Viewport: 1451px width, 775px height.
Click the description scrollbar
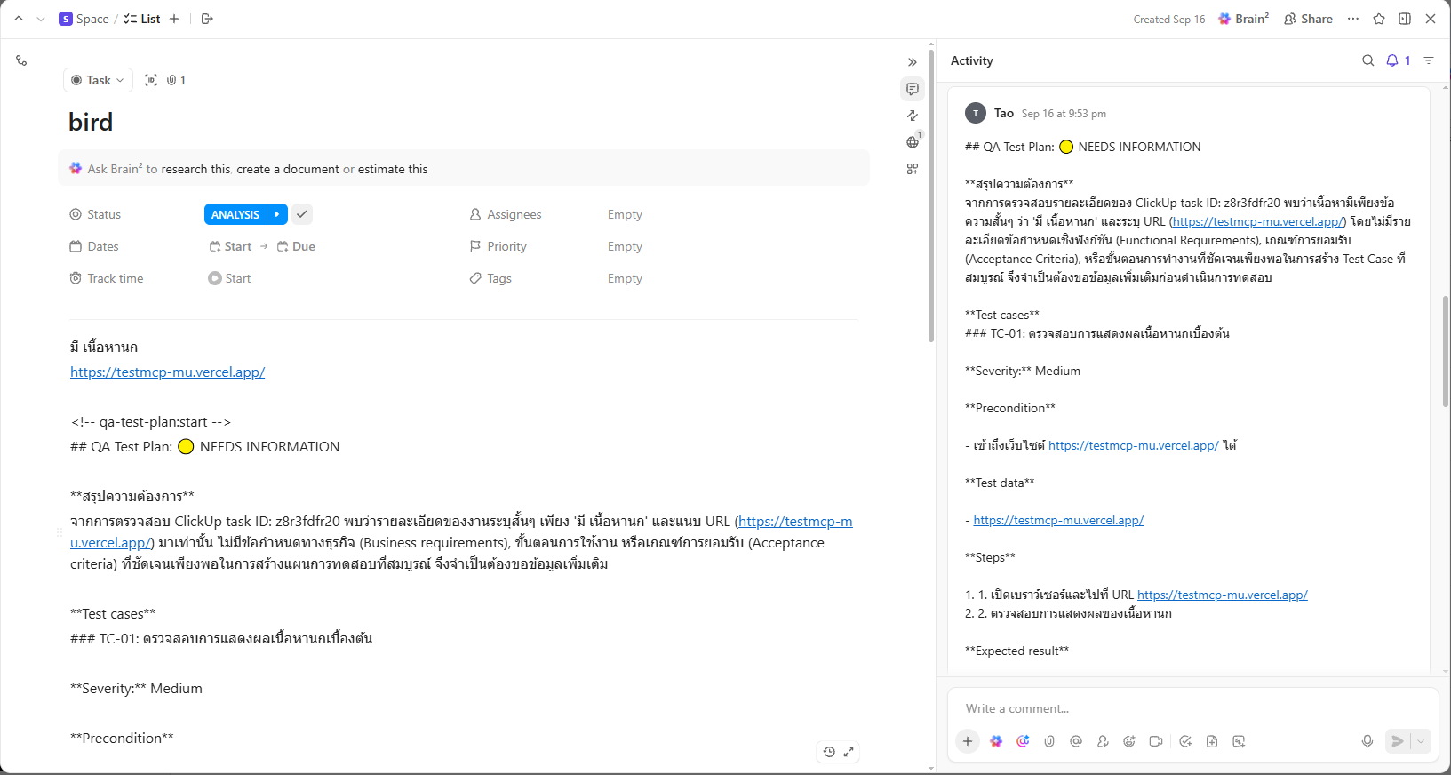tap(930, 196)
